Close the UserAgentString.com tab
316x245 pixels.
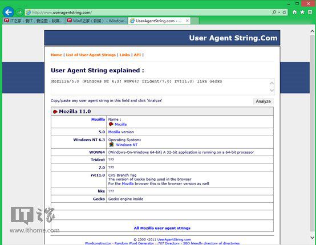click(x=187, y=21)
